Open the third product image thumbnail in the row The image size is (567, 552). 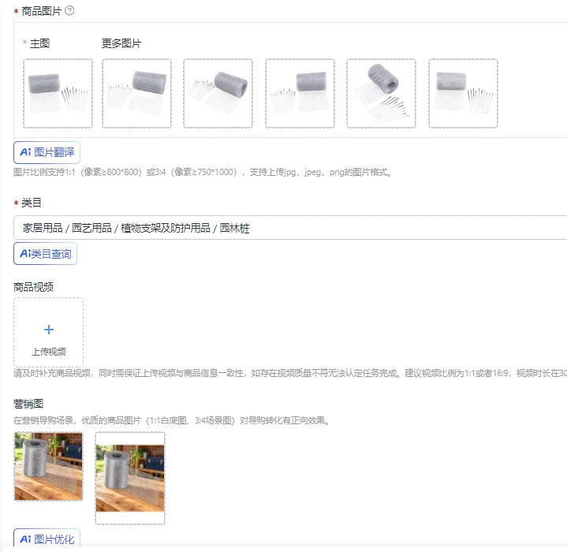(218, 93)
